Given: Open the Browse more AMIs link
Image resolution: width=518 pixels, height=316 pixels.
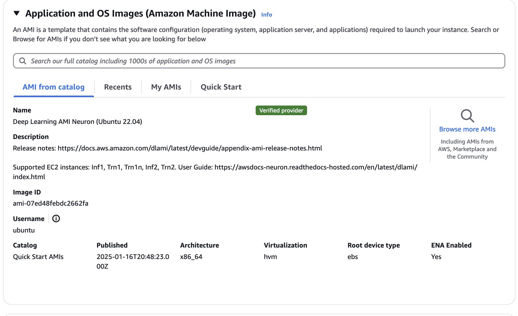Looking at the screenshot, I should click(467, 129).
